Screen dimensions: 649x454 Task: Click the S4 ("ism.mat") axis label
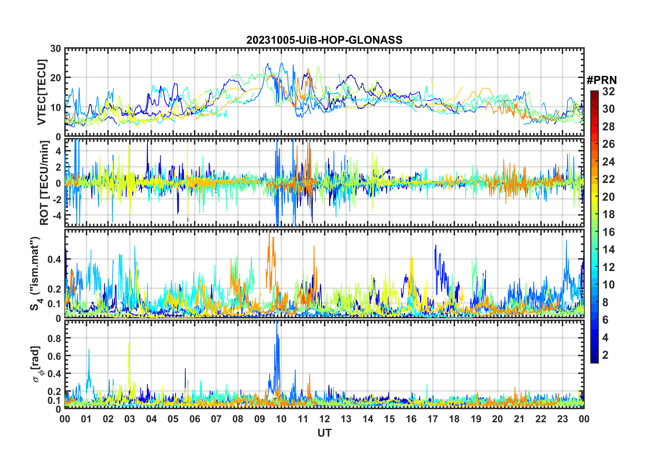tap(35, 273)
